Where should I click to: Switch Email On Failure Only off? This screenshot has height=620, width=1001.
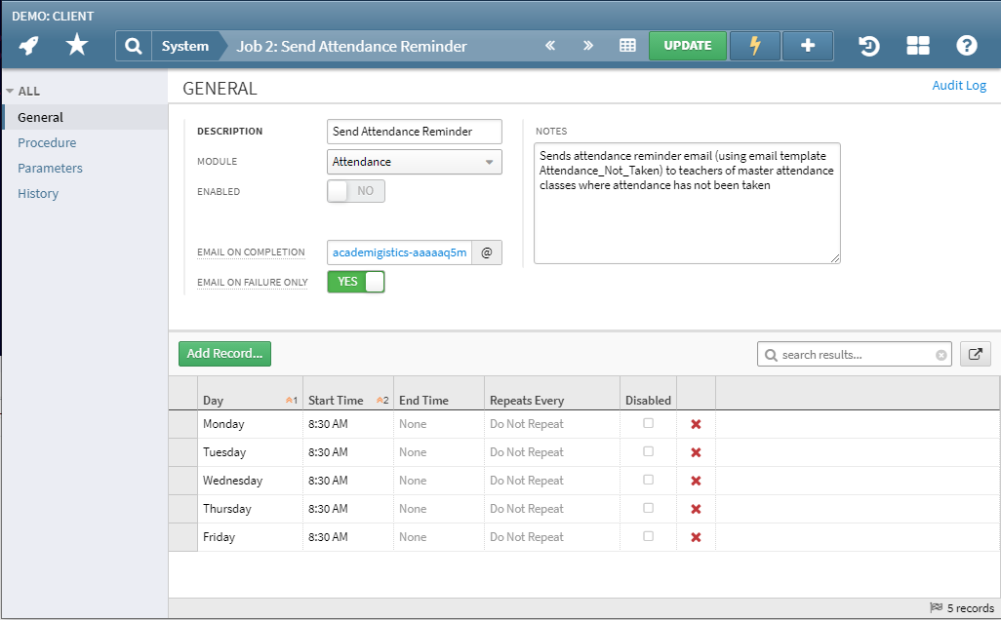(x=355, y=280)
